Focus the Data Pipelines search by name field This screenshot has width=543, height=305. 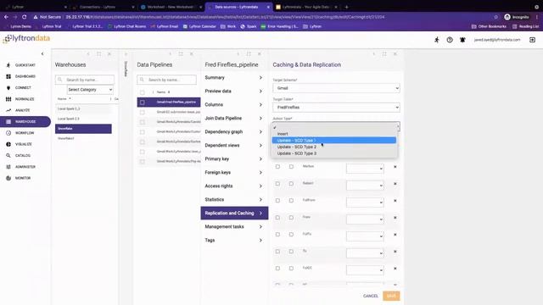[166, 80]
